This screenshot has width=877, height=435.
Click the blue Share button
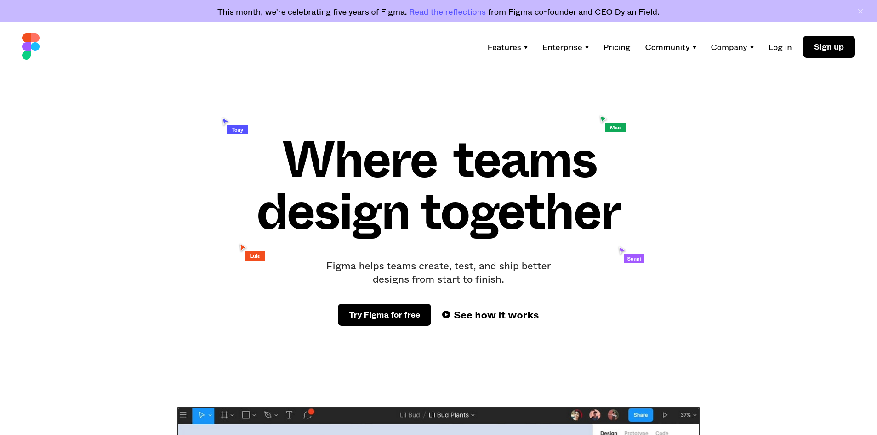641,415
